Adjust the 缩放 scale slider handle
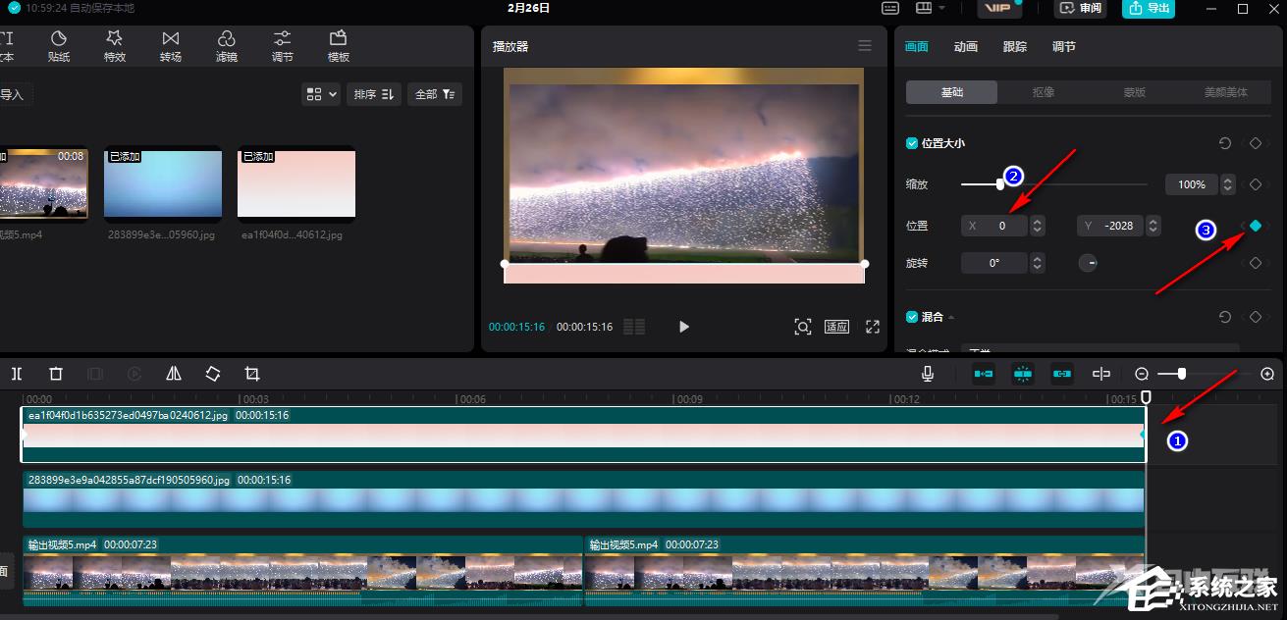The height and width of the screenshot is (620, 1287). 1000,183
